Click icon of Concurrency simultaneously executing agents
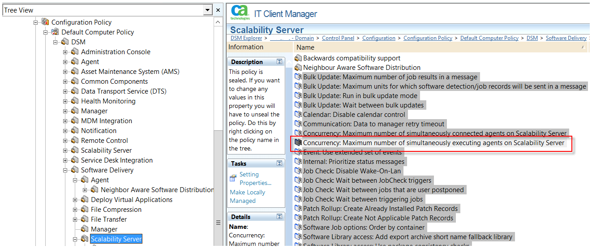 point(298,142)
